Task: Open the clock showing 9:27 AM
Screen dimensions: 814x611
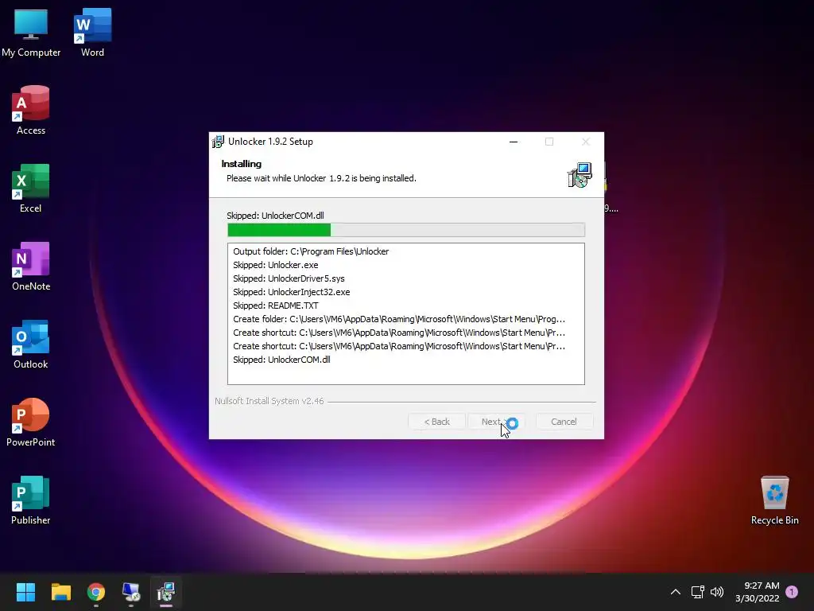Action: (757, 592)
